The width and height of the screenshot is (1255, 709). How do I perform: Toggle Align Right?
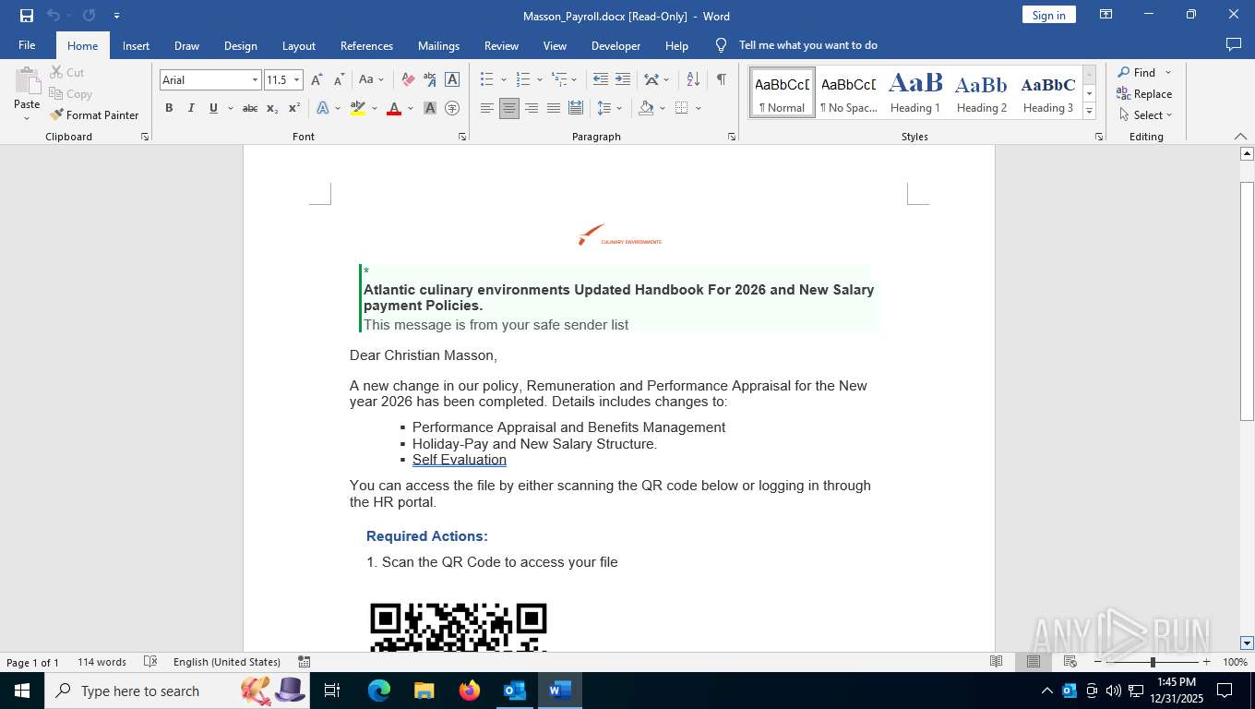(532, 108)
